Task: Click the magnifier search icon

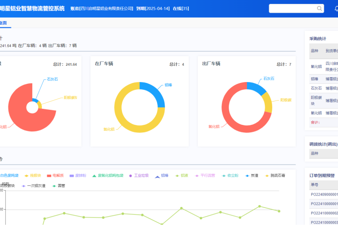Action: click(x=319, y=8)
